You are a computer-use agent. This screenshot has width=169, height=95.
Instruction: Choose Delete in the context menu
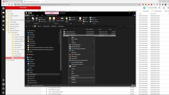82,78
